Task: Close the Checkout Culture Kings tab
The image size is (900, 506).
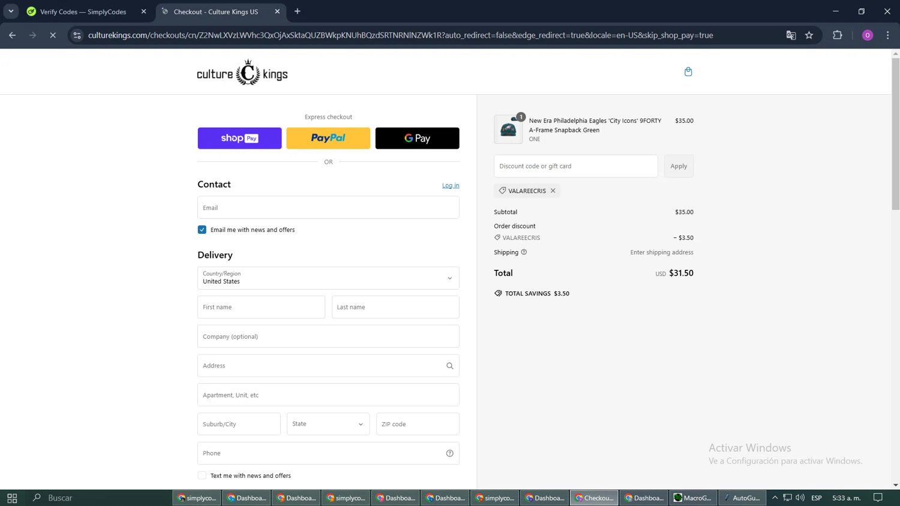Action: point(277,11)
